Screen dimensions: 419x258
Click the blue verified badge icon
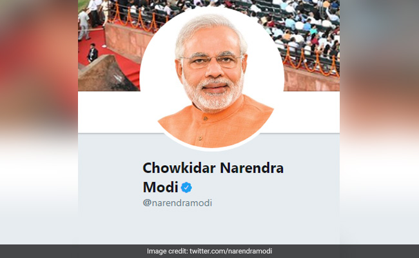pyautogui.click(x=186, y=188)
